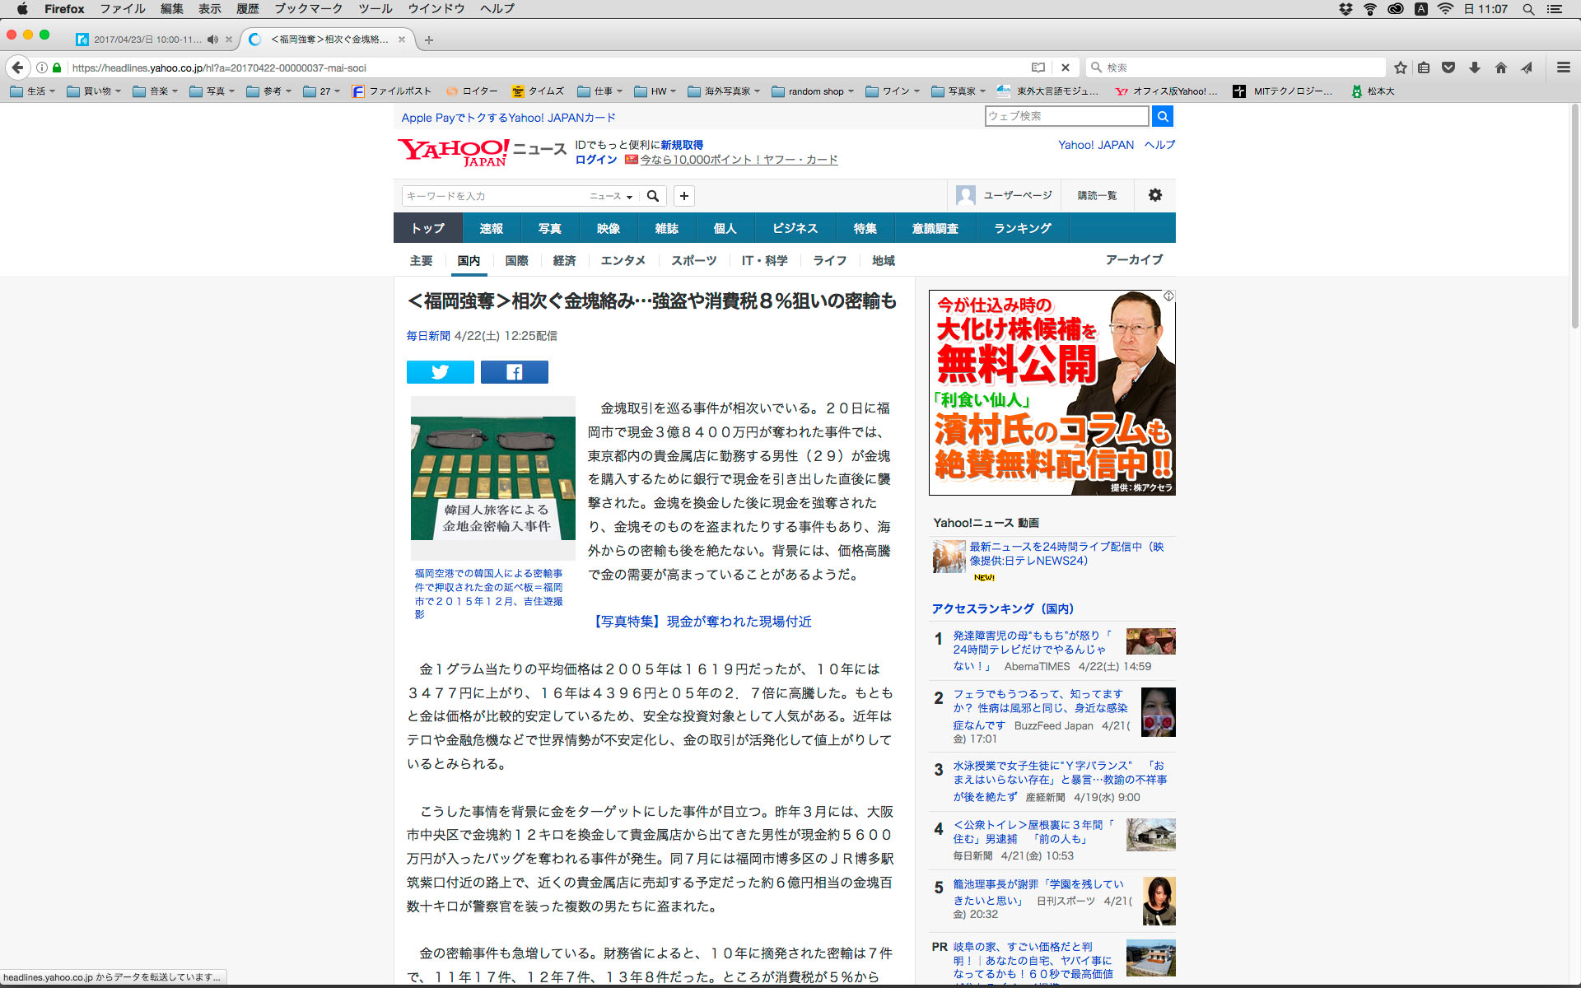Mute the audio in first tab

point(212,40)
